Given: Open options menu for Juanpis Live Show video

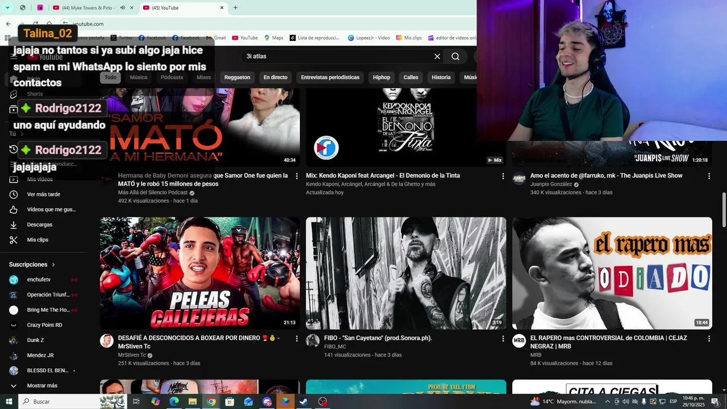Looking at the screenshot, I should coord(709,176).
